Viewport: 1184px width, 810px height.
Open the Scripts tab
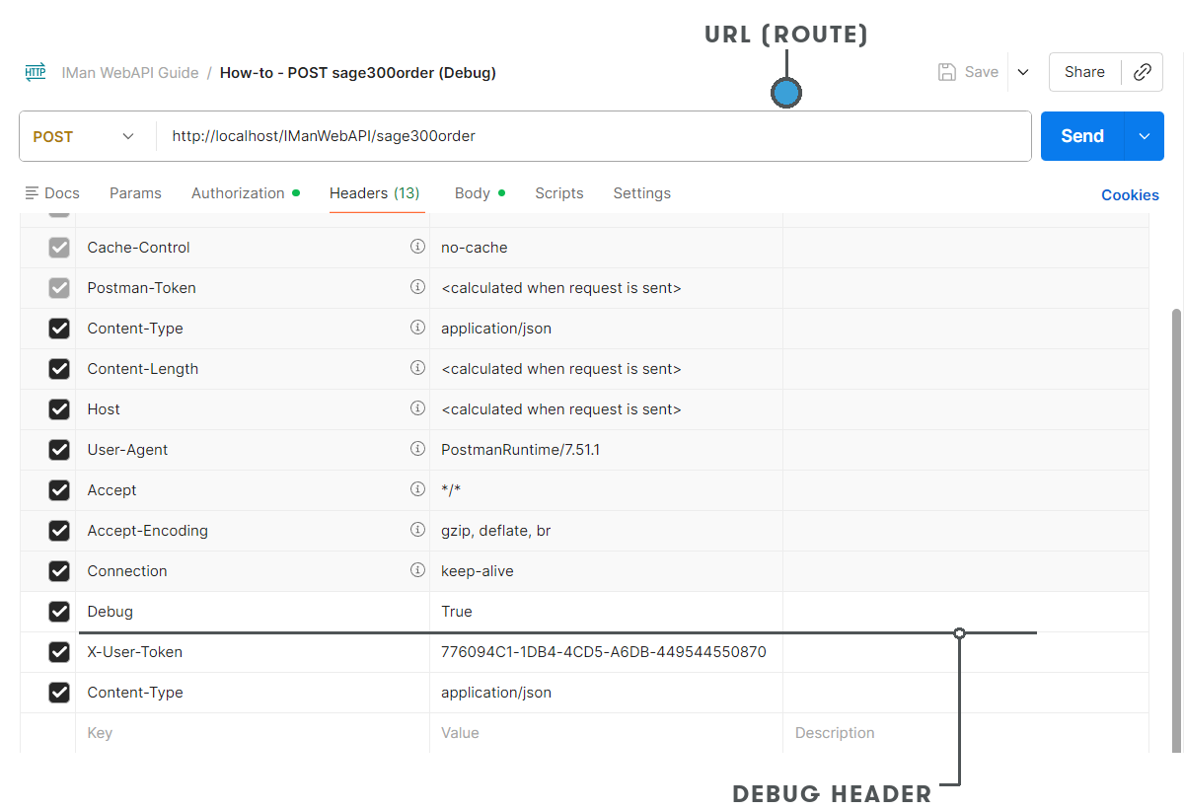(x=559, y=193)
